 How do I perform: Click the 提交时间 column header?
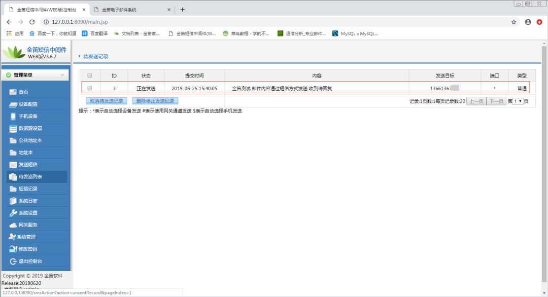coord(194,76)
